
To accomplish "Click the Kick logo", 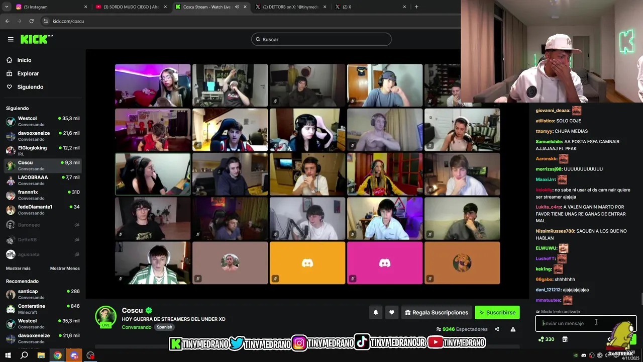I will [x=37, y=39].
